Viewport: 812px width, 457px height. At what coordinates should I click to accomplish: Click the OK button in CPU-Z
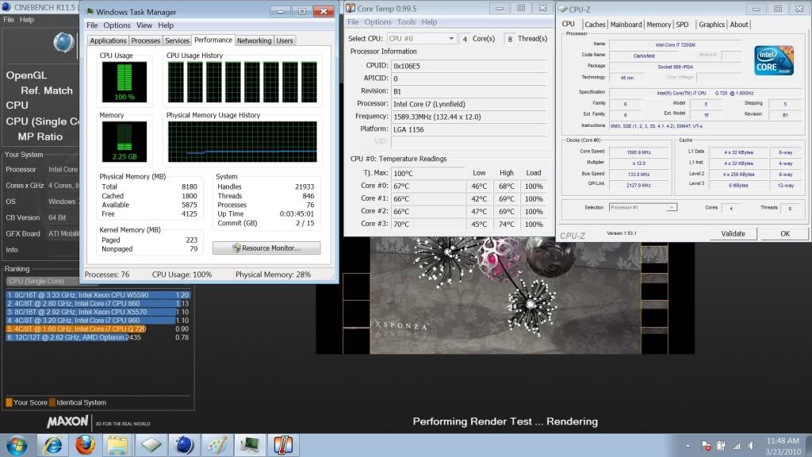point(785,234)
